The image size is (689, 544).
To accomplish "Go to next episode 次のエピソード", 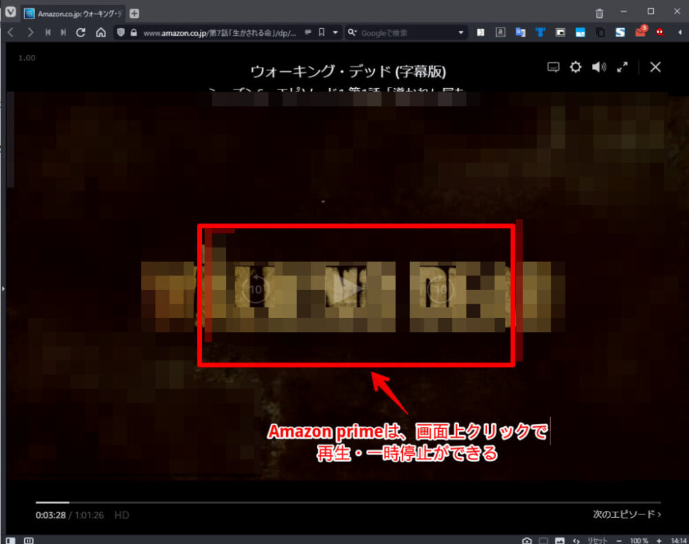I will pos(626,514).
